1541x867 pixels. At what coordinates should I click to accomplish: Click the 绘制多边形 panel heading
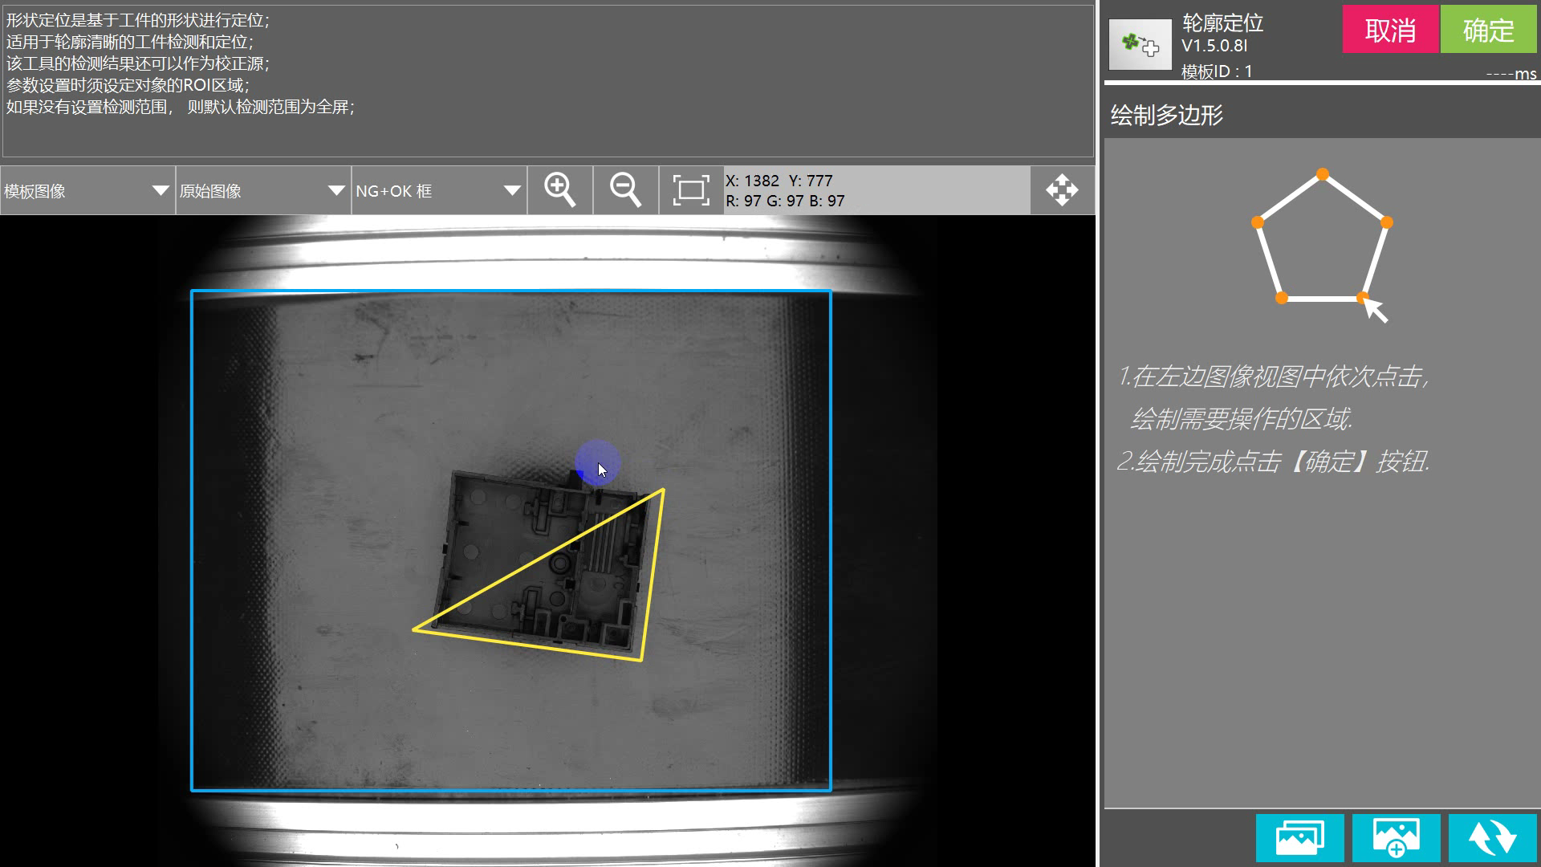[x=1166, y=116]
